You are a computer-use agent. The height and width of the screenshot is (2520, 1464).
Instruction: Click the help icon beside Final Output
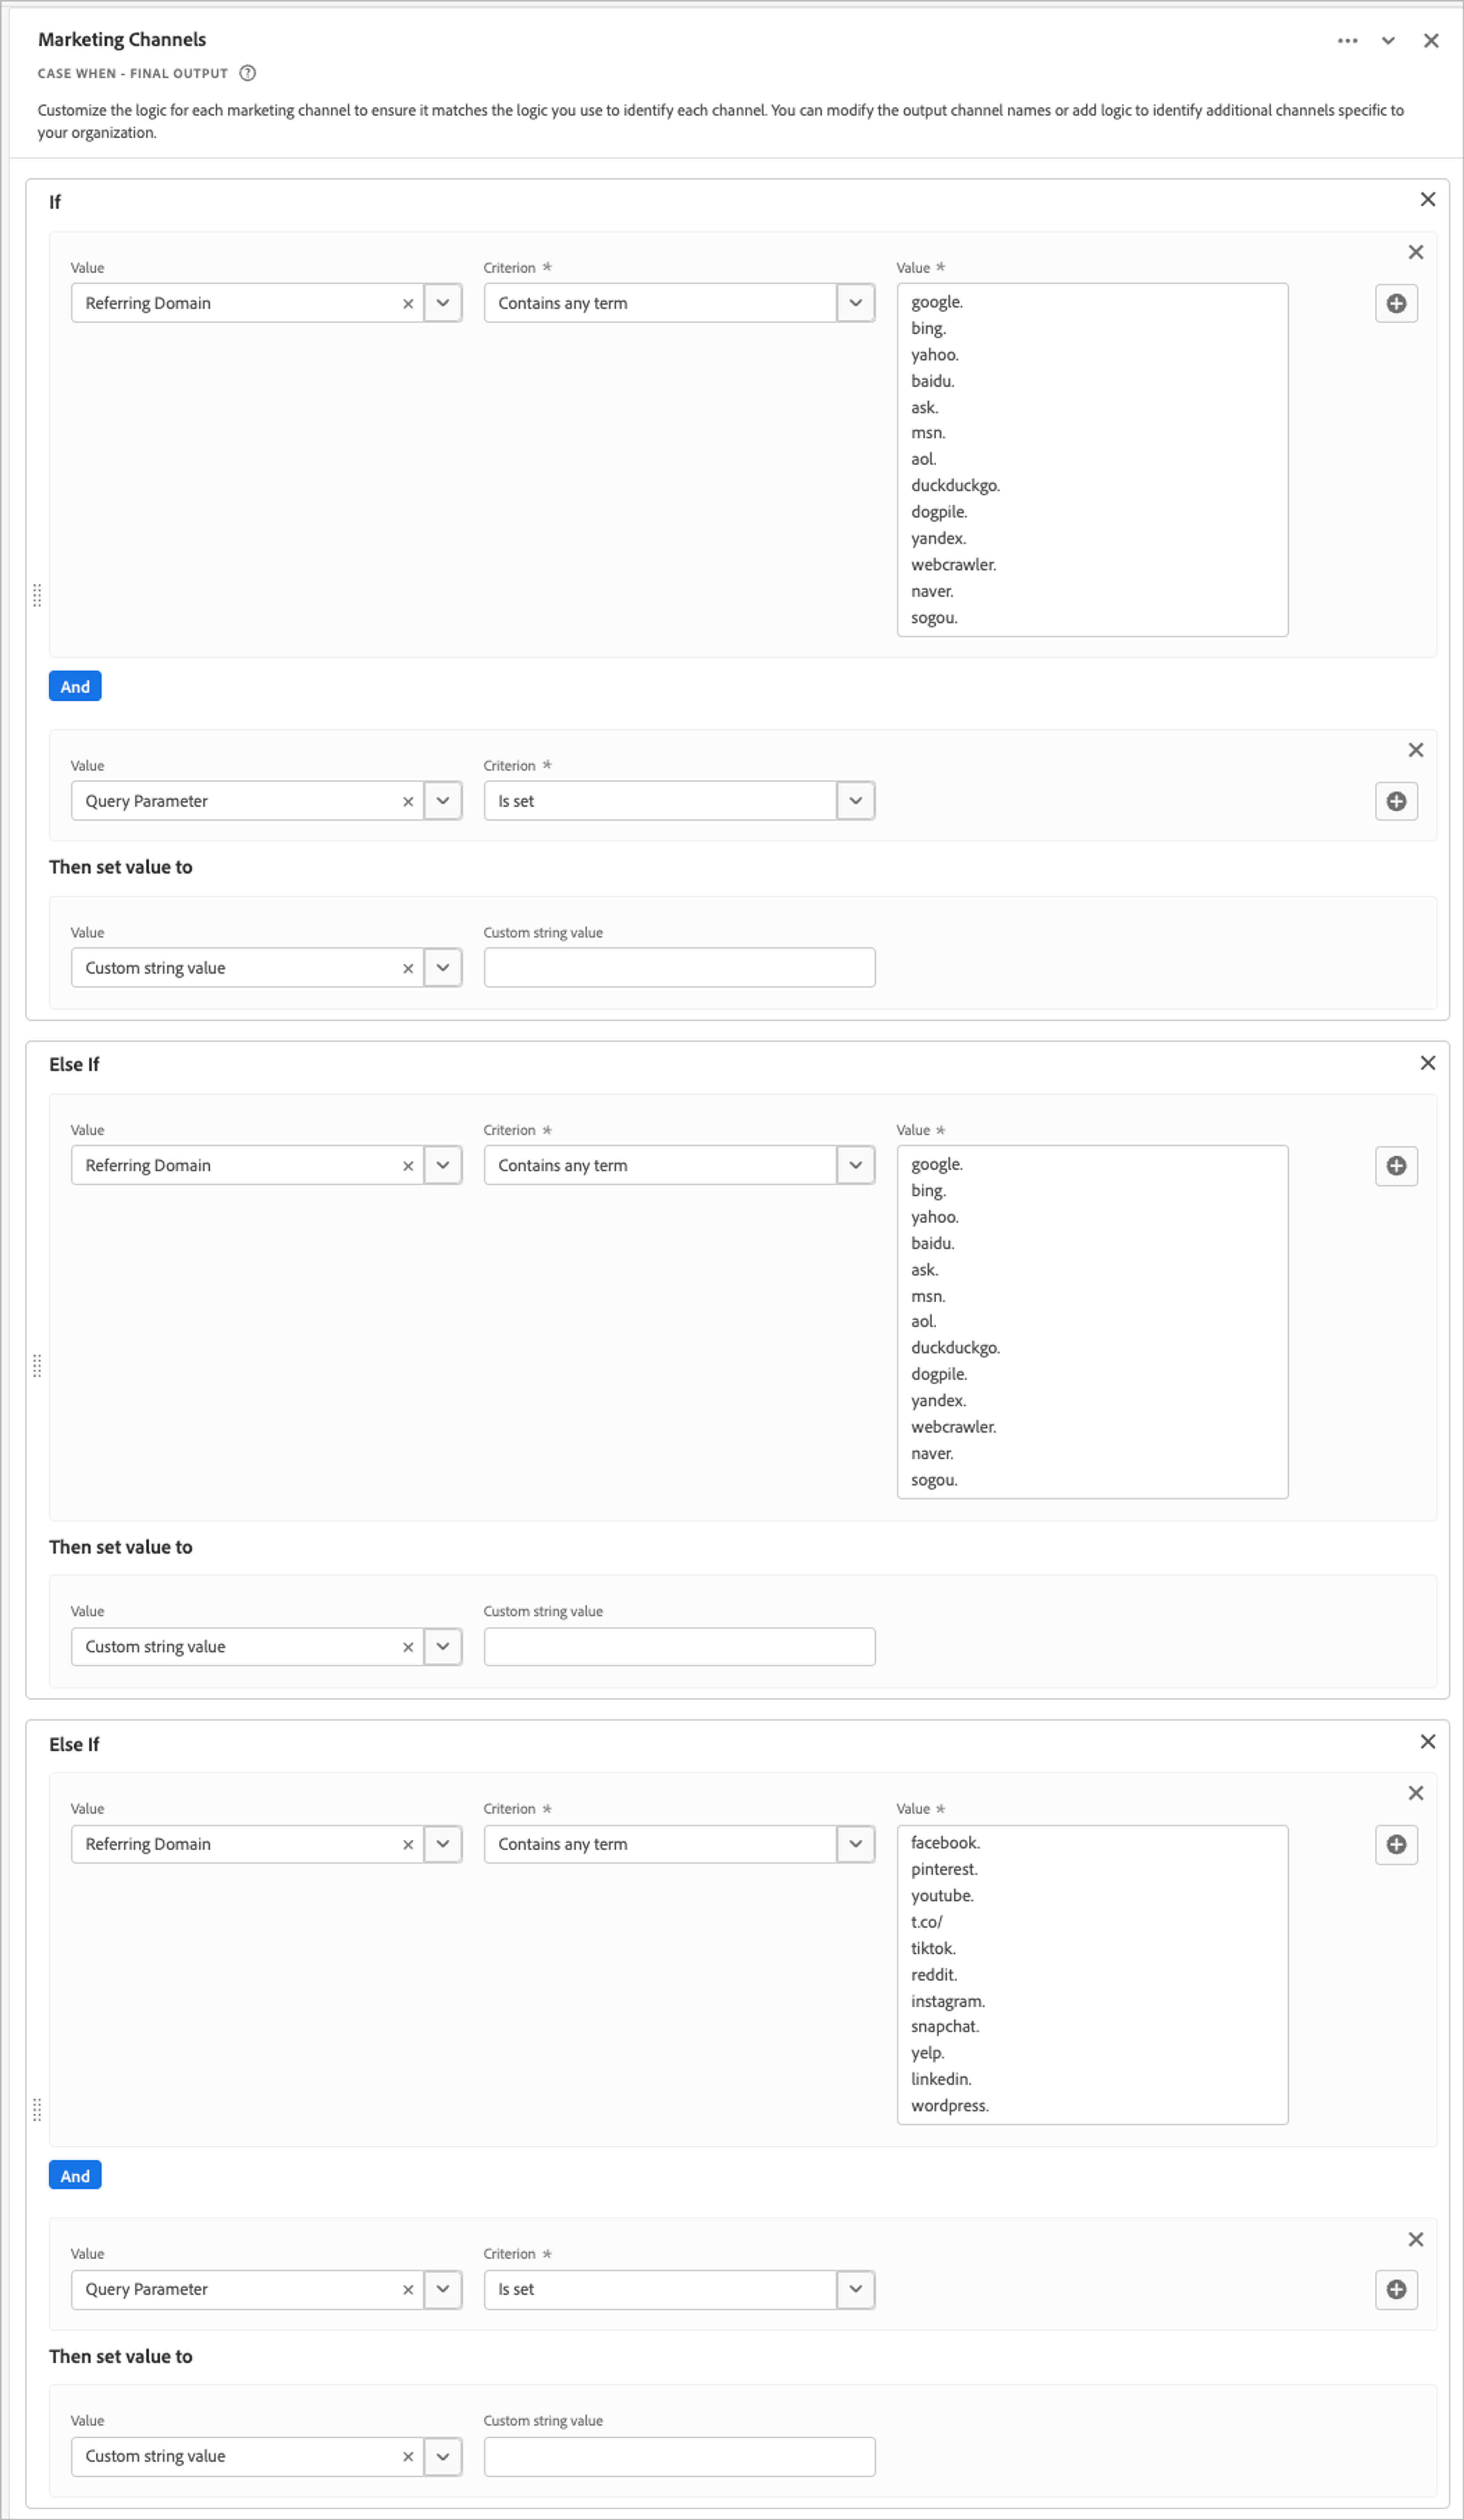(x=248, y=73)
